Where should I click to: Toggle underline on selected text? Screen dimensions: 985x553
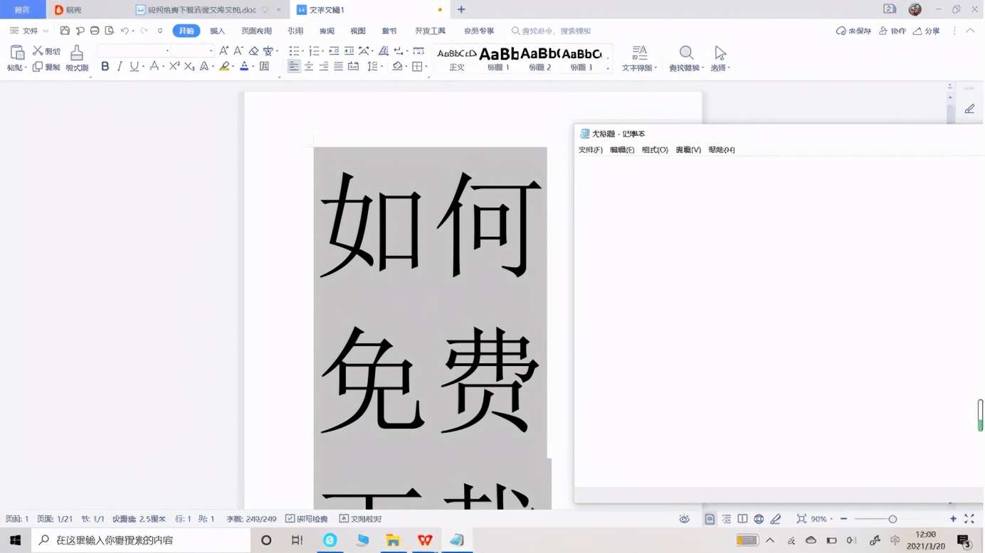[135, 65]
